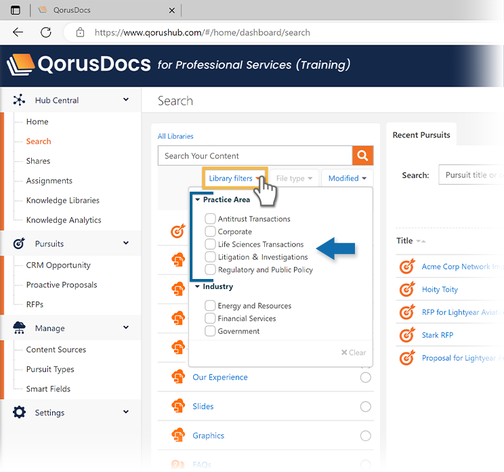Click the browser tab actions icon
This screenshot has height=472, width=504.
coord(15,10)
